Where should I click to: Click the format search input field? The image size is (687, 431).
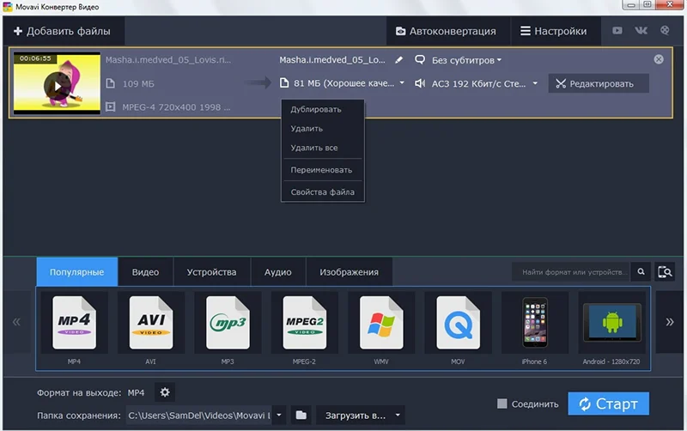pyautogui.click(x=571, y=272)
